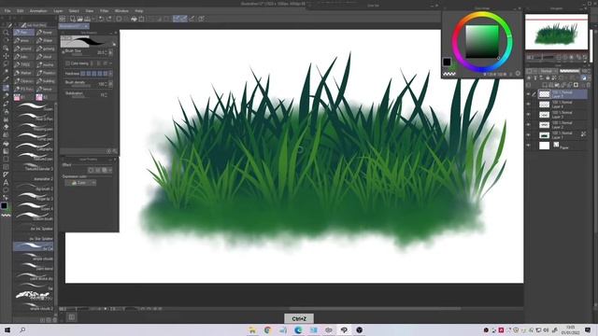Viewport: 598px width, 336px height.
Task: Select the Paper layer row
Action: point(562,146)
